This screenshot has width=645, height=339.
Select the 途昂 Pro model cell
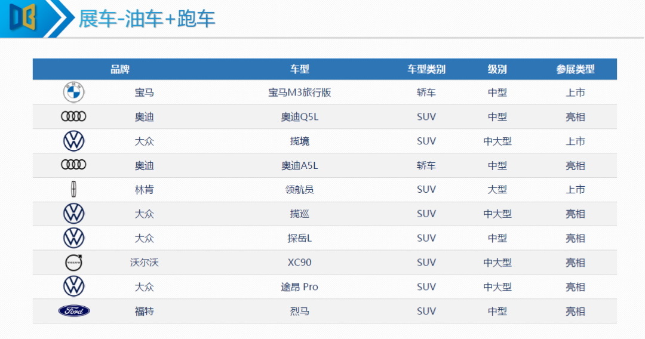[299, 287]
